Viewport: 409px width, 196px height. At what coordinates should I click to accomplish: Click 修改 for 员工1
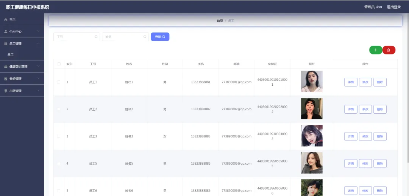[x=365, y=82]
